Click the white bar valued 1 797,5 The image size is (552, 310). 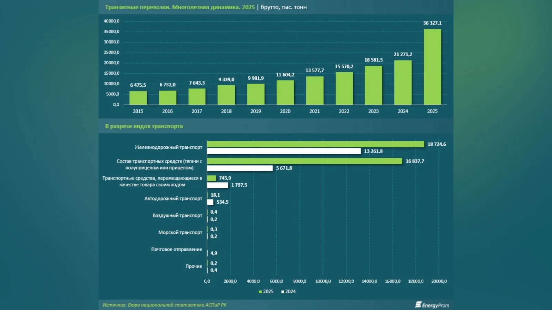pos(217,185)
